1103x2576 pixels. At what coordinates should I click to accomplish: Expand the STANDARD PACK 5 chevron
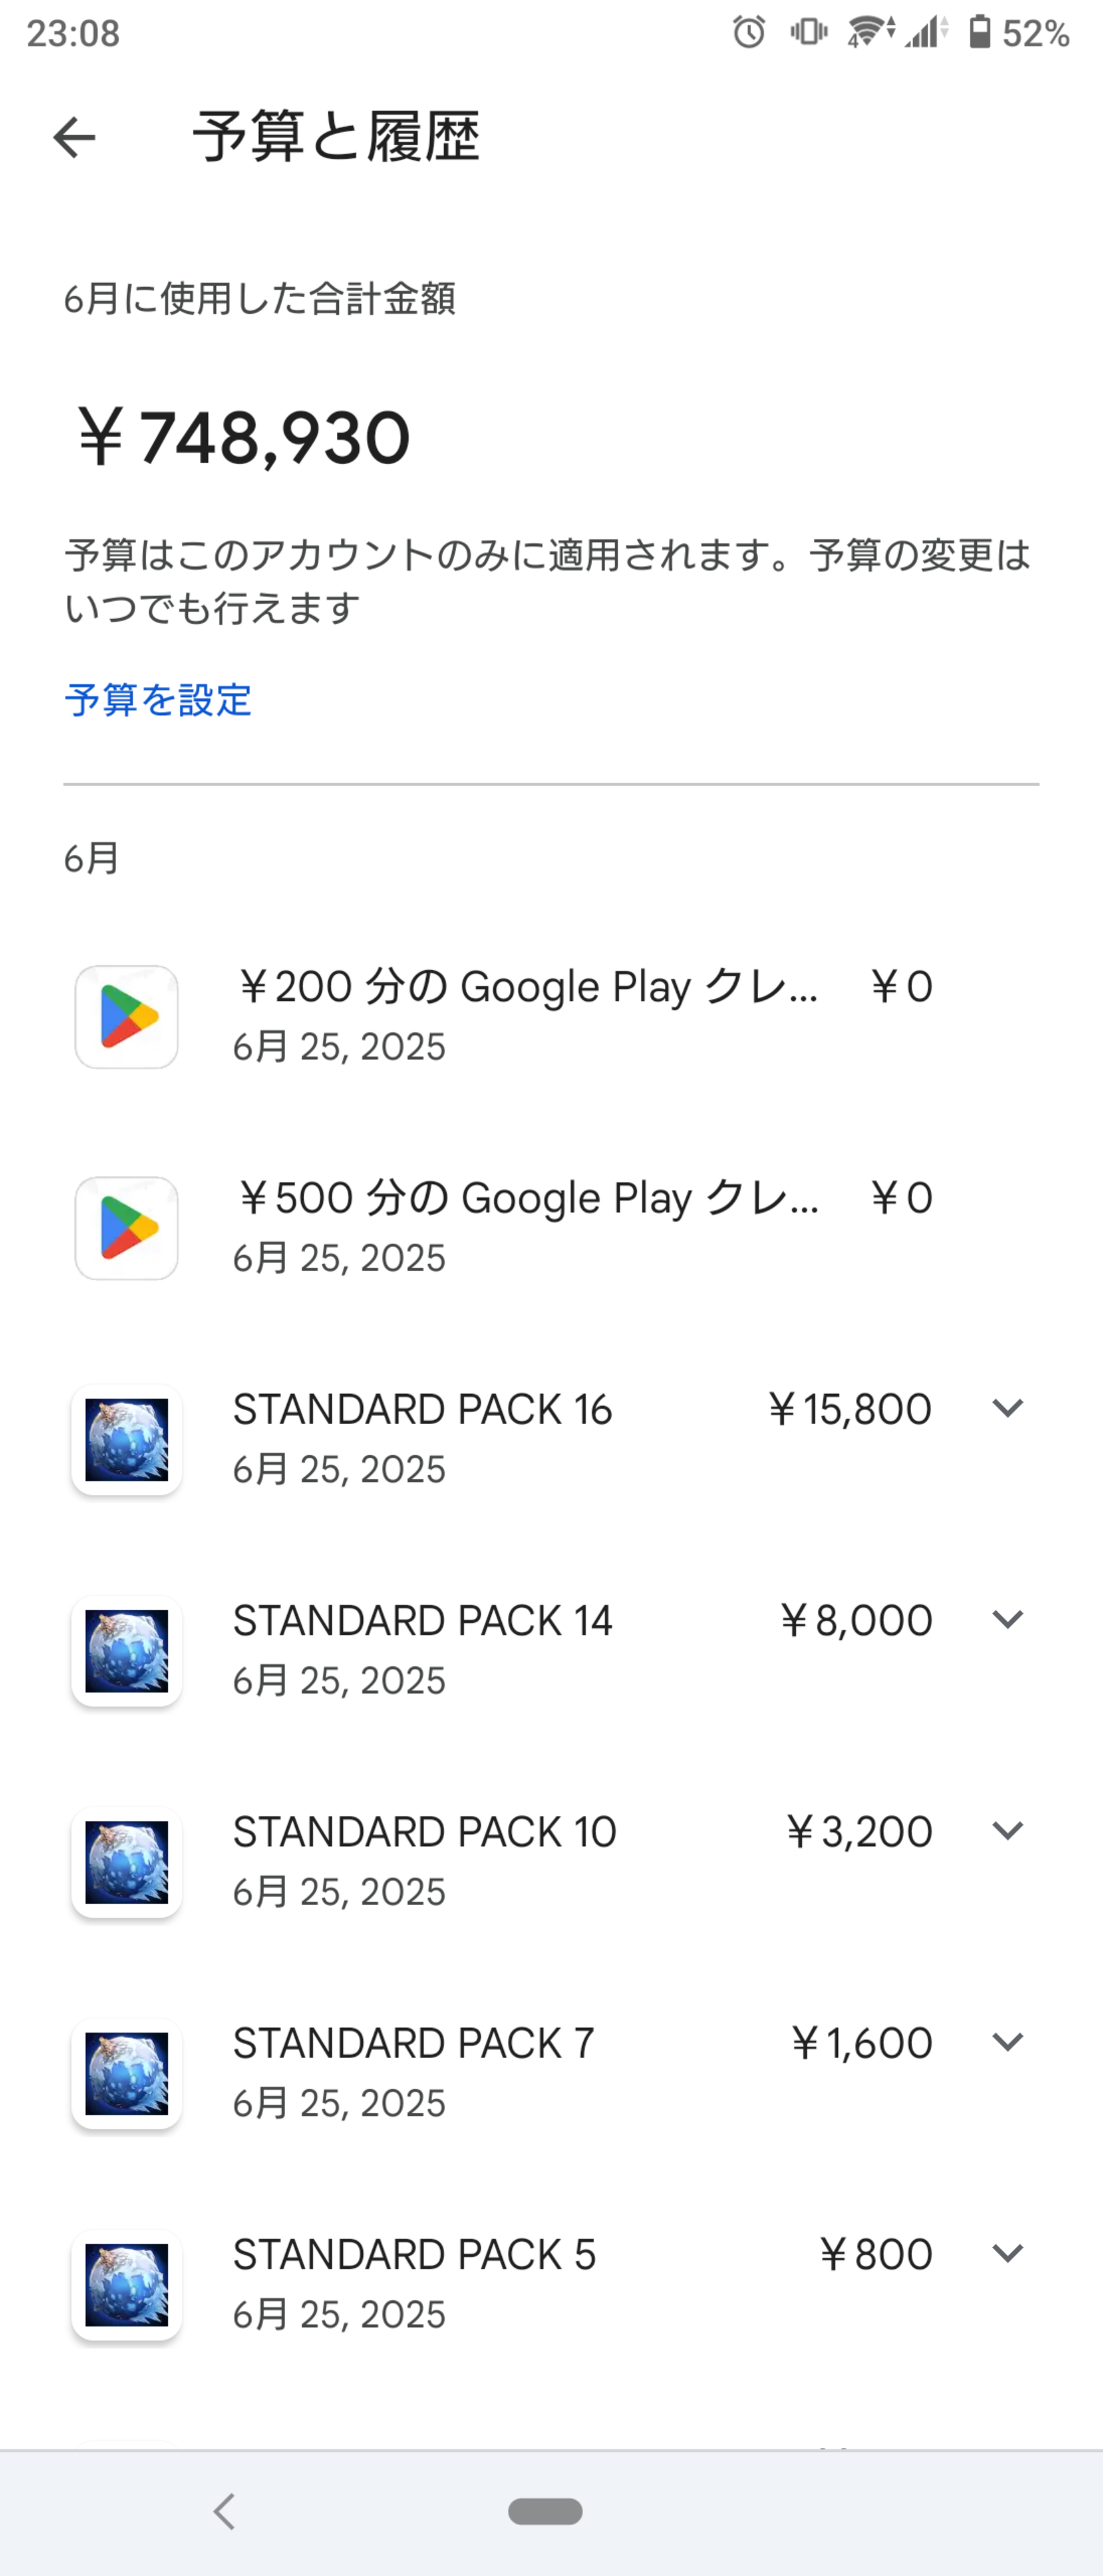[1007, 2253]
